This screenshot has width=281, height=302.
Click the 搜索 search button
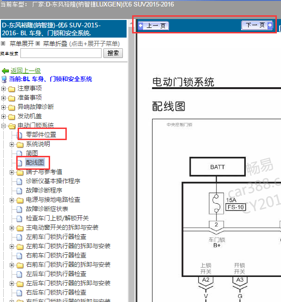click(113, 53)
